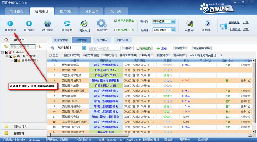Tick the 全选 checkbox
The height and width of the screenshot is (142, 257).
(50, 55)
